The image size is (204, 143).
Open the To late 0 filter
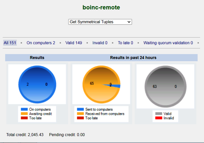click(x=125, y=43)
